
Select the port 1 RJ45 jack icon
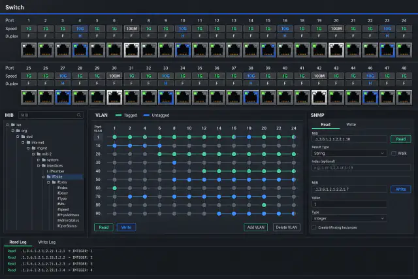point(29,50)
